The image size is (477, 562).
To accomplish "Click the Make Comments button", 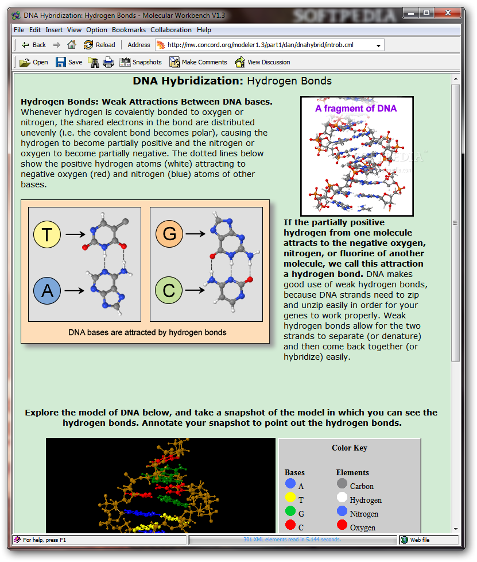I will coord(199,62).
